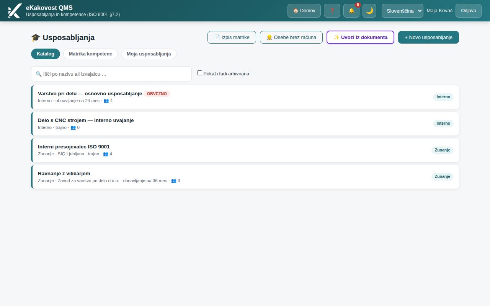Select the Katalog tab
The height and width of the screenshot is (306, 490).
(x=46, y=54)
